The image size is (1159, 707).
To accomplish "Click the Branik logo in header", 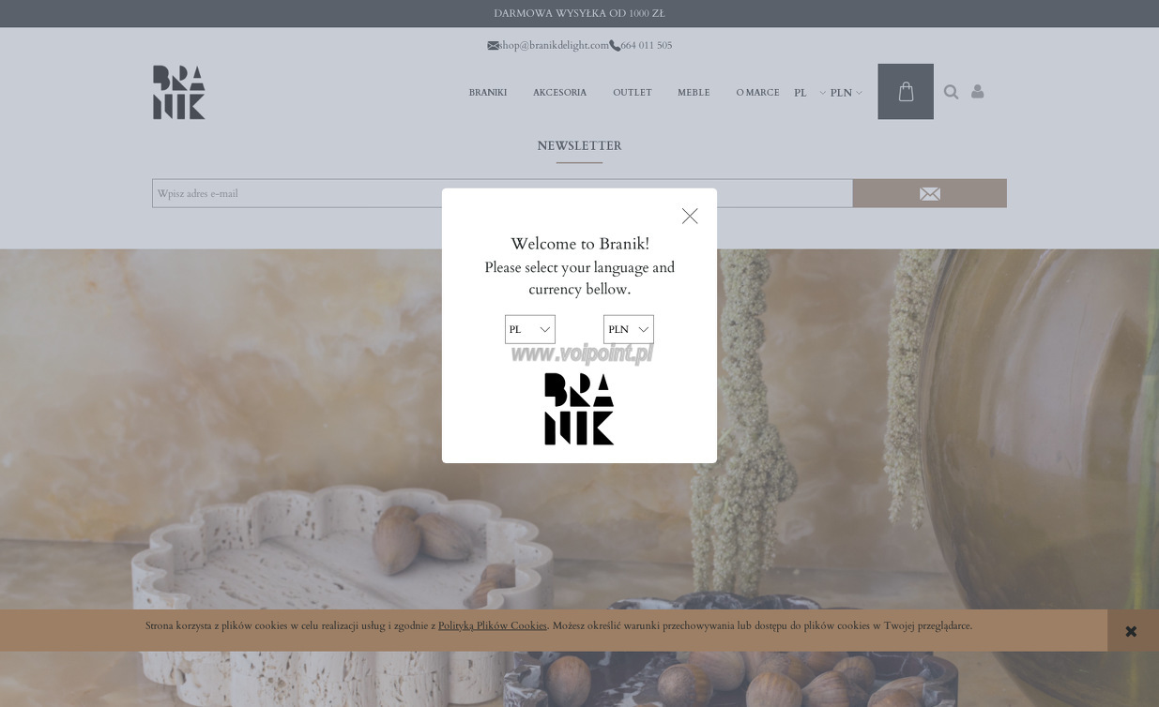I will (179, 92).
